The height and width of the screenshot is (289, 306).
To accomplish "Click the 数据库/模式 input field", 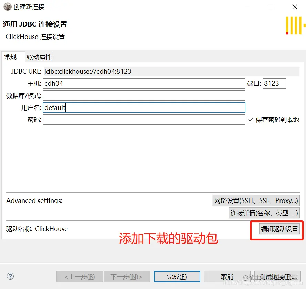I will click(144, 95).
